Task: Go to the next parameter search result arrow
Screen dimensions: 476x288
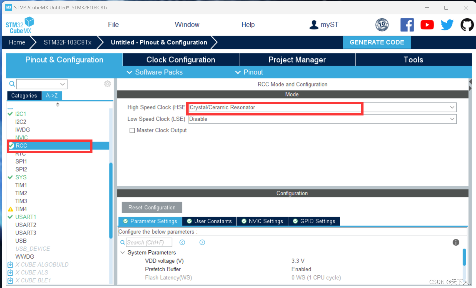Action: (x=202, y=242)
